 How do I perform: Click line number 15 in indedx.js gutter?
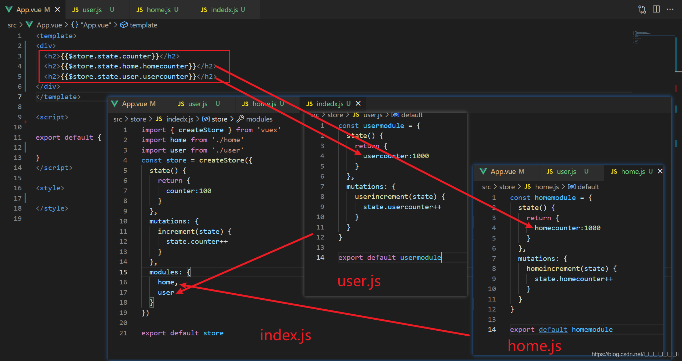coord(123,272)
